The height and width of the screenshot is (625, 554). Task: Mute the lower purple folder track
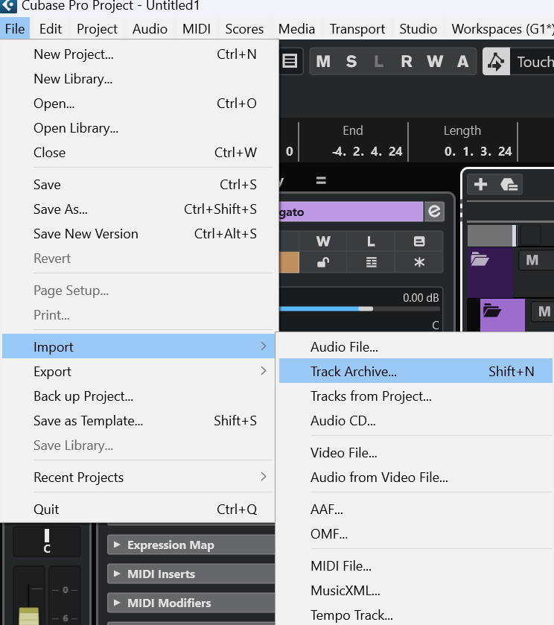544,311
